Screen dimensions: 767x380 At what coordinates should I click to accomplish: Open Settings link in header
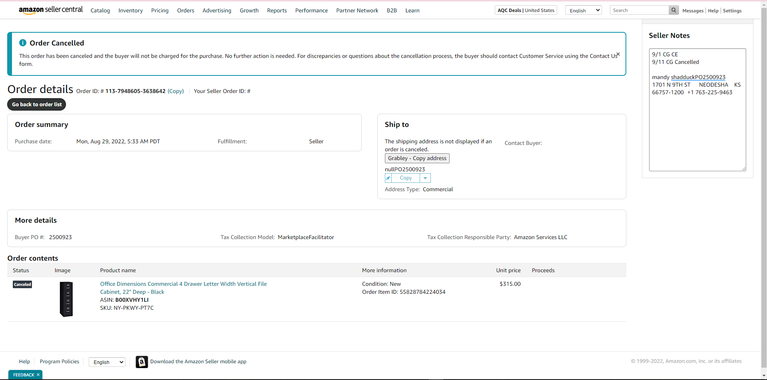pyautogui.click(x=732, y=11)
